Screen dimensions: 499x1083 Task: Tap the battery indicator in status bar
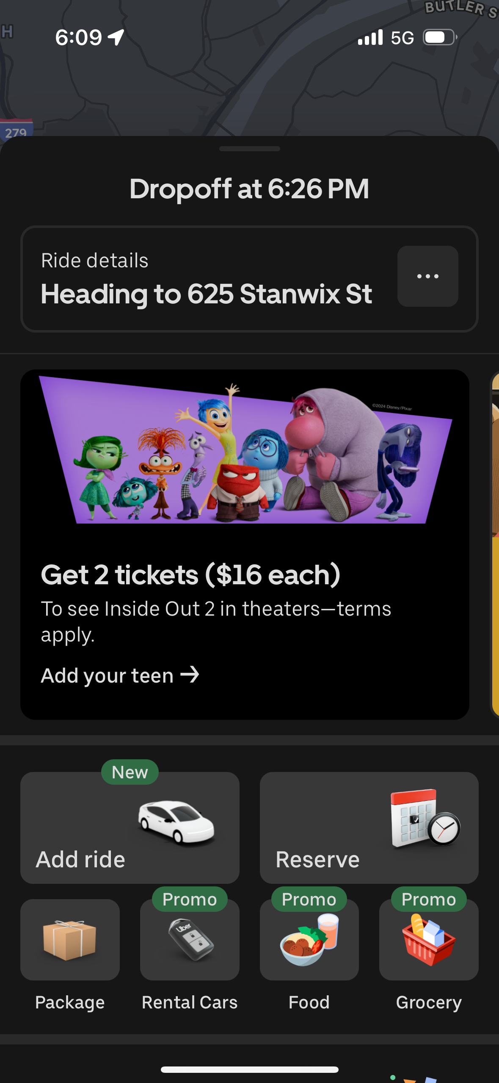[440, 37]
